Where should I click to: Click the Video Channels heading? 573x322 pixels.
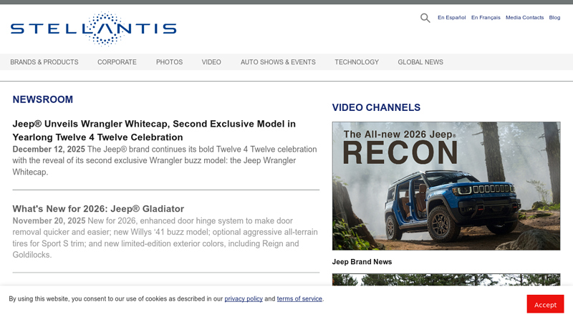click(376, 107)
